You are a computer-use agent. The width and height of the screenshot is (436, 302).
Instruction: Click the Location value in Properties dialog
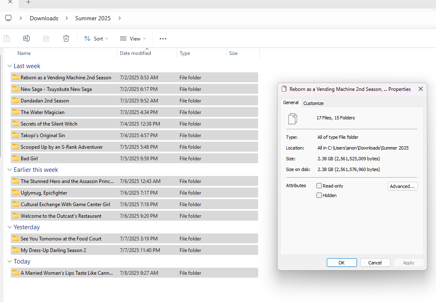tap(363, 148)
